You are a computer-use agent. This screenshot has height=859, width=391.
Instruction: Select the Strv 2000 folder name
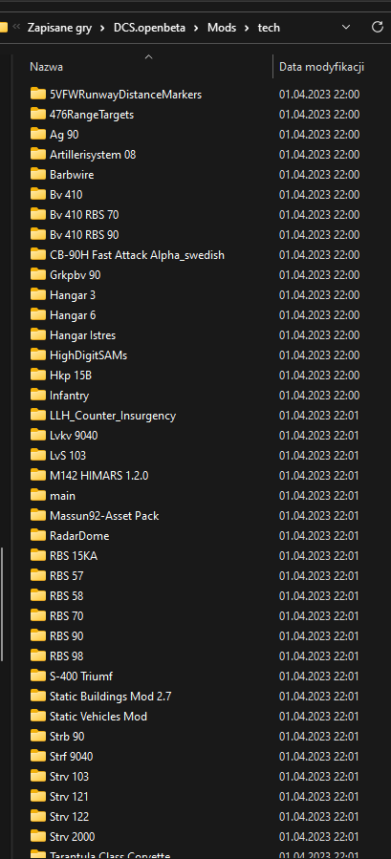72,837
